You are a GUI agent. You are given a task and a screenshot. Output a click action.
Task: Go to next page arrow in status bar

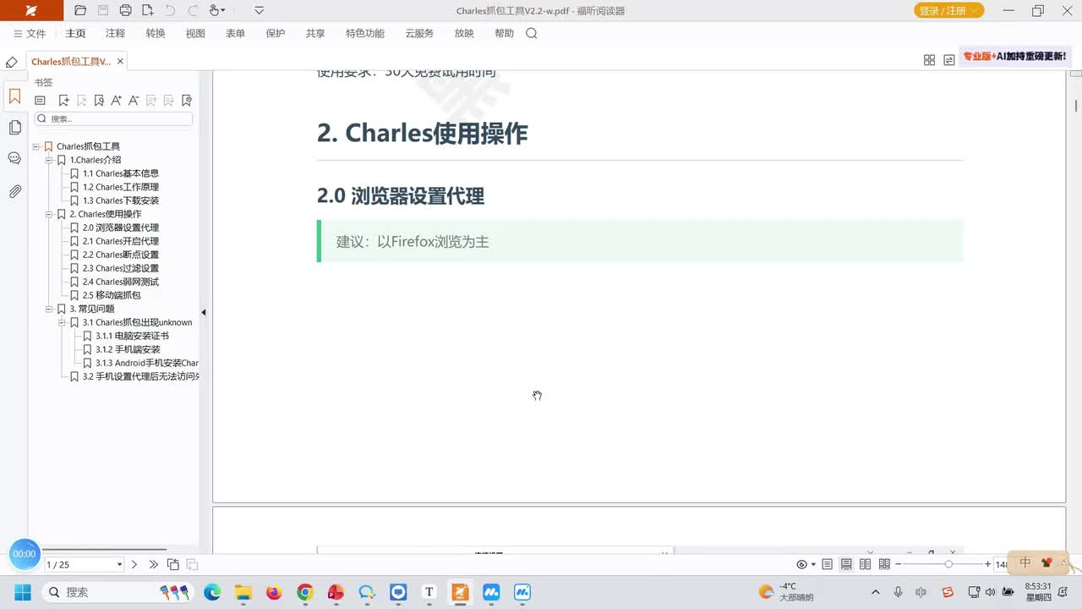(134, 564)
